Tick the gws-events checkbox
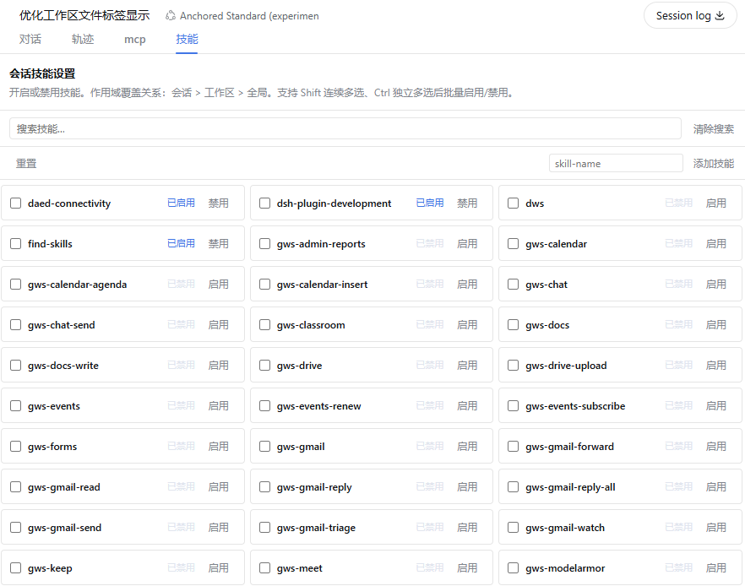745x586 pixels. point(16,406)
